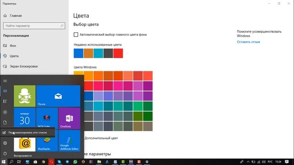Image resolution: width=294 pixels, height=165 pixels.
Task: Click the Power icon in Start menu
Action: [5, 154]
